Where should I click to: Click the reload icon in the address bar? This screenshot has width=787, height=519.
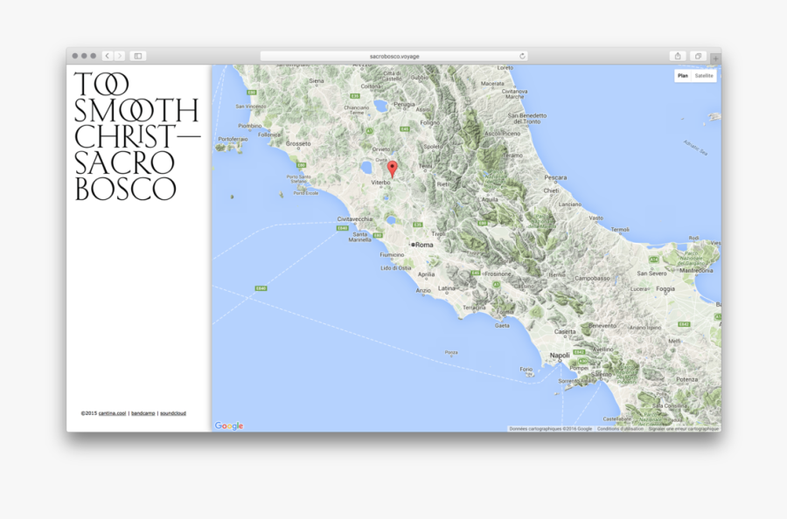click(522, 55)
